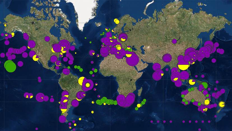The image size is (232, 131).
Task: Click the leftmost dot in the southern ocean row
Action: coord(152,121)
